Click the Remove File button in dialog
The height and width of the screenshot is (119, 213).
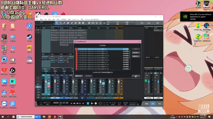[x=136, y=56]
